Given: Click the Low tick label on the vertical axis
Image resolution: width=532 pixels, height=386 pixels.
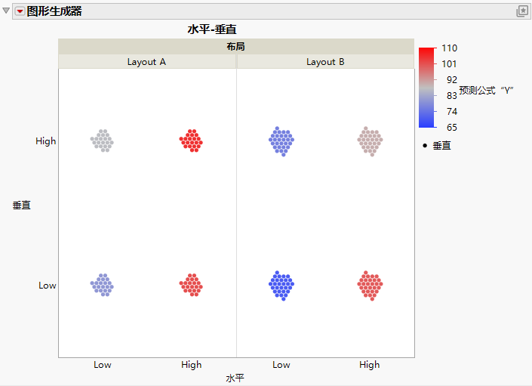Looking at the screenshot, I should (x=47, y=286).
